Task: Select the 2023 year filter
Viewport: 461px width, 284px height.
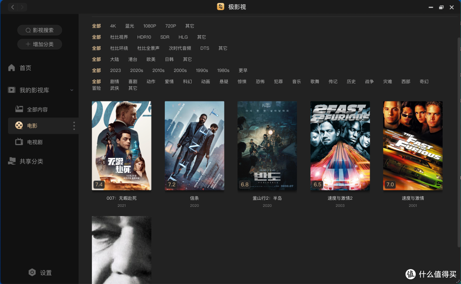Action: [x=115, y=70]
